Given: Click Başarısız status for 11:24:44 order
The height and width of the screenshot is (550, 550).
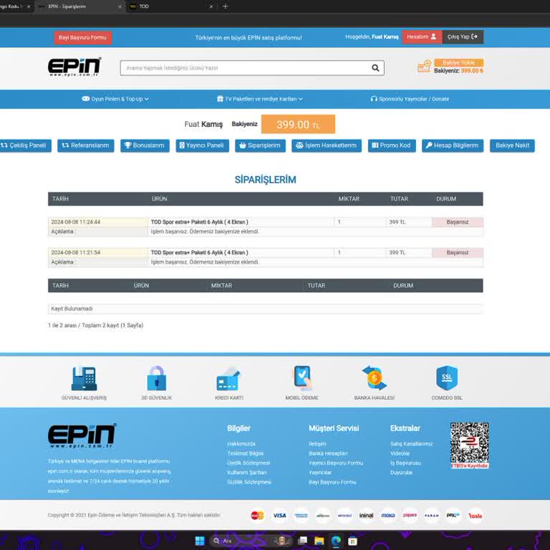Looking at the screenshot, I should coord(458,222).
